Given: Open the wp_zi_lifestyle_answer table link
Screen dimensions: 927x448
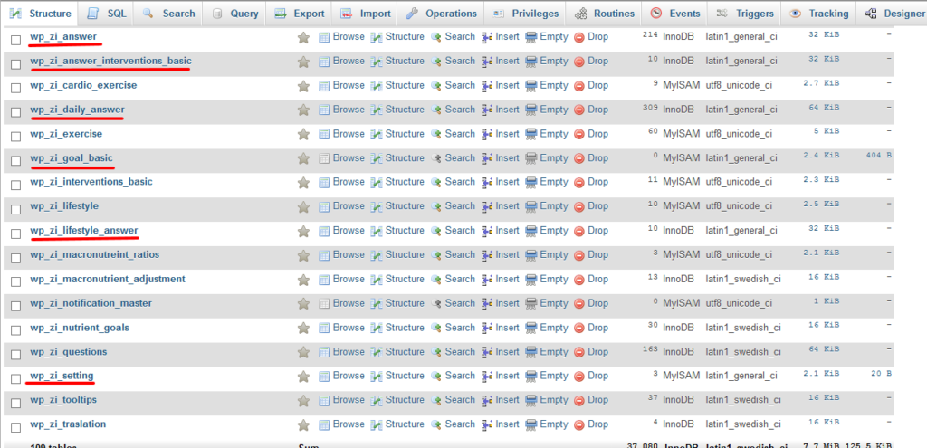Looking at the screenshot, I should [x=84, y=231].
